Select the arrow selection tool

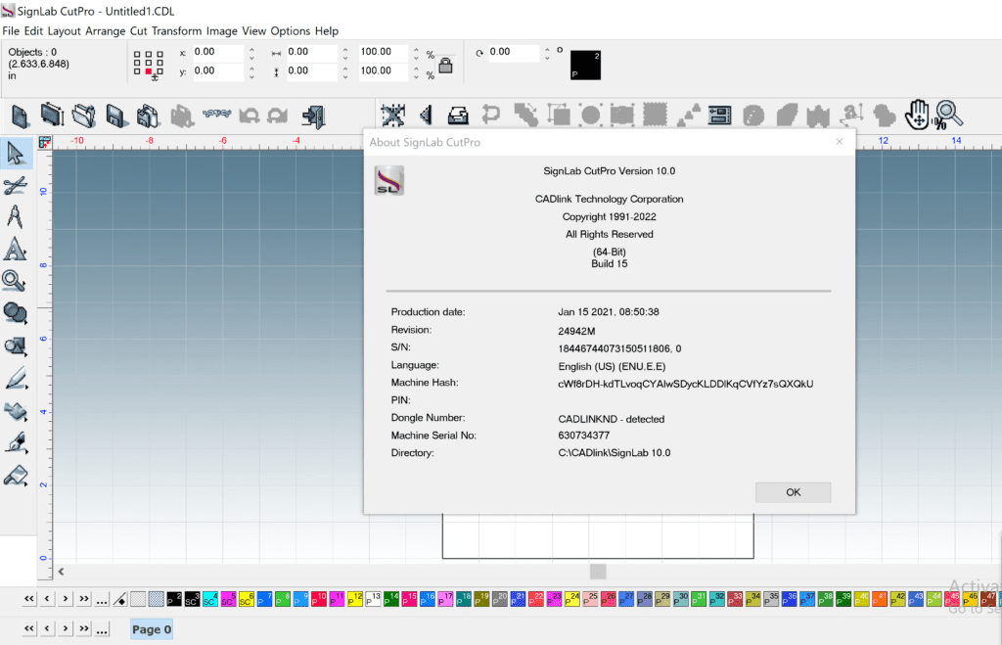(x=17, y=153)
